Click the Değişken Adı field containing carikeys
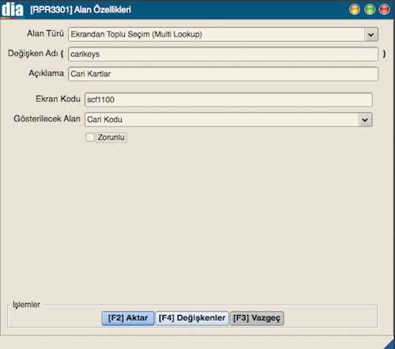This screenshot has width=395, height=349. coord(223,54)
